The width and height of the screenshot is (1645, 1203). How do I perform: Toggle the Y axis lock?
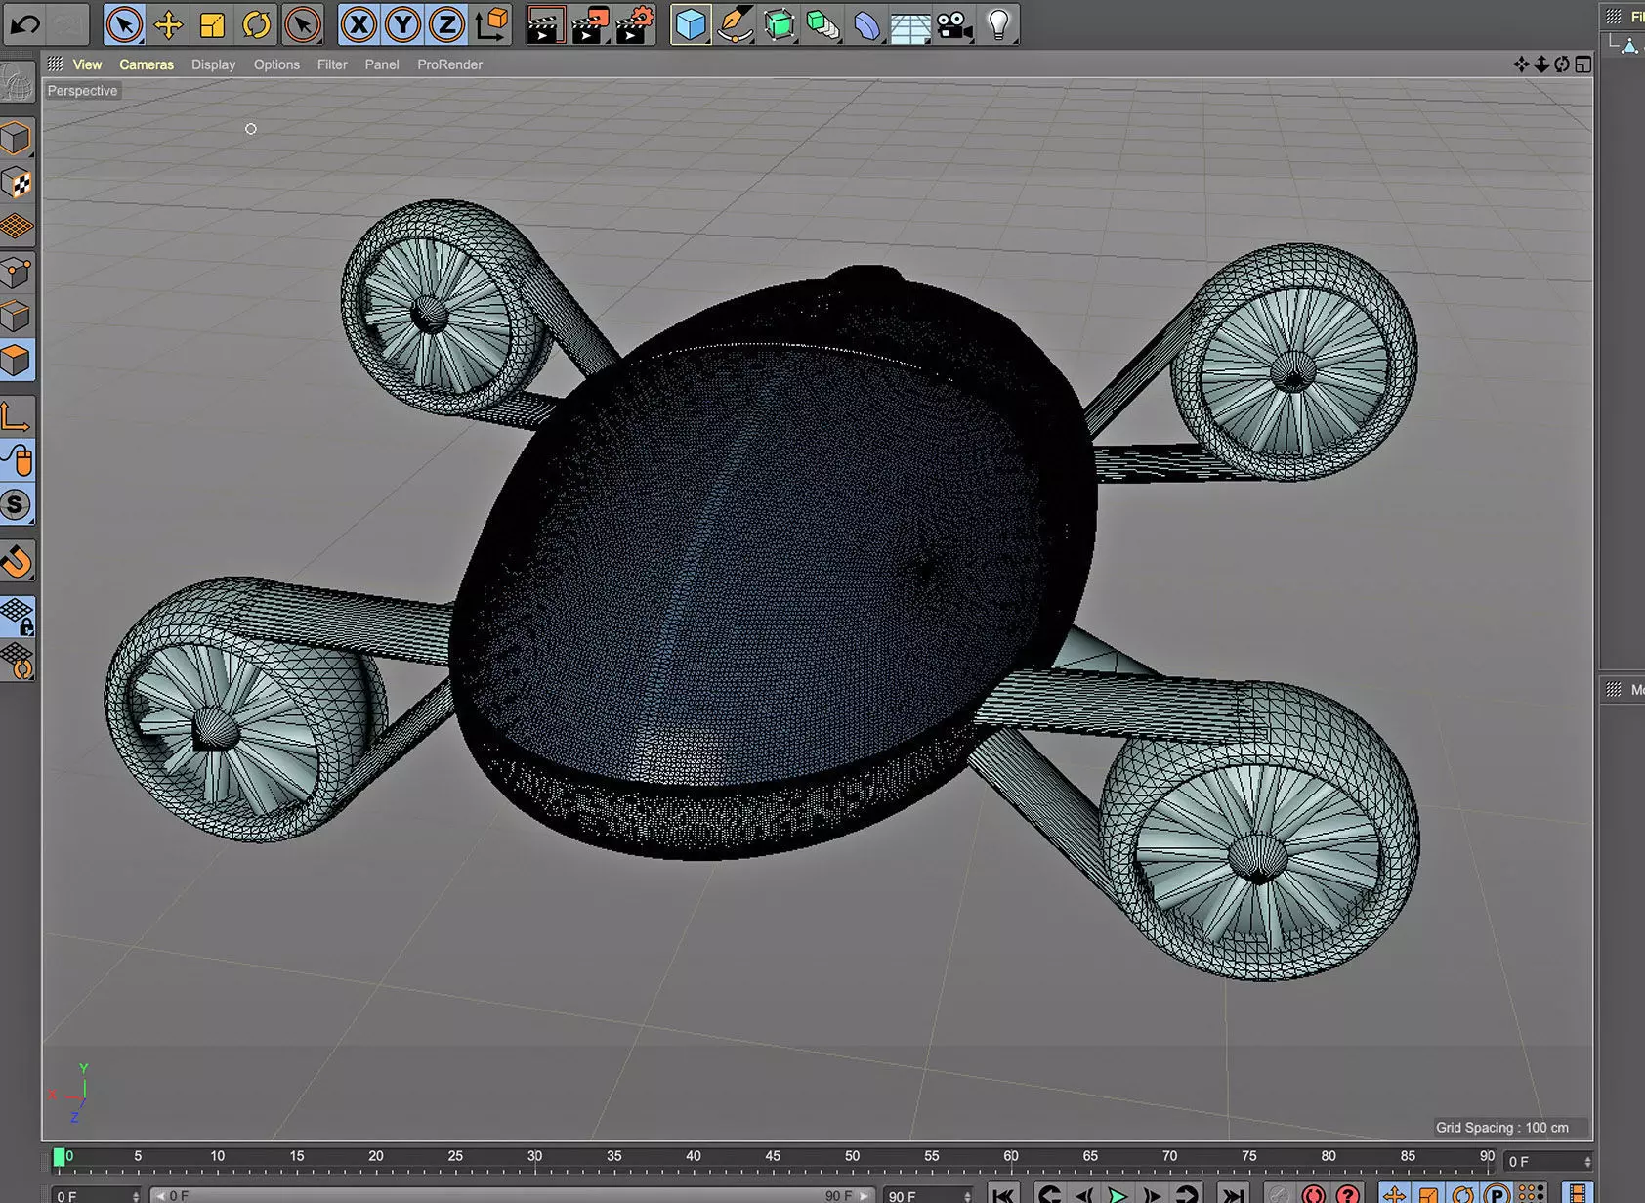tap(402, 24)
